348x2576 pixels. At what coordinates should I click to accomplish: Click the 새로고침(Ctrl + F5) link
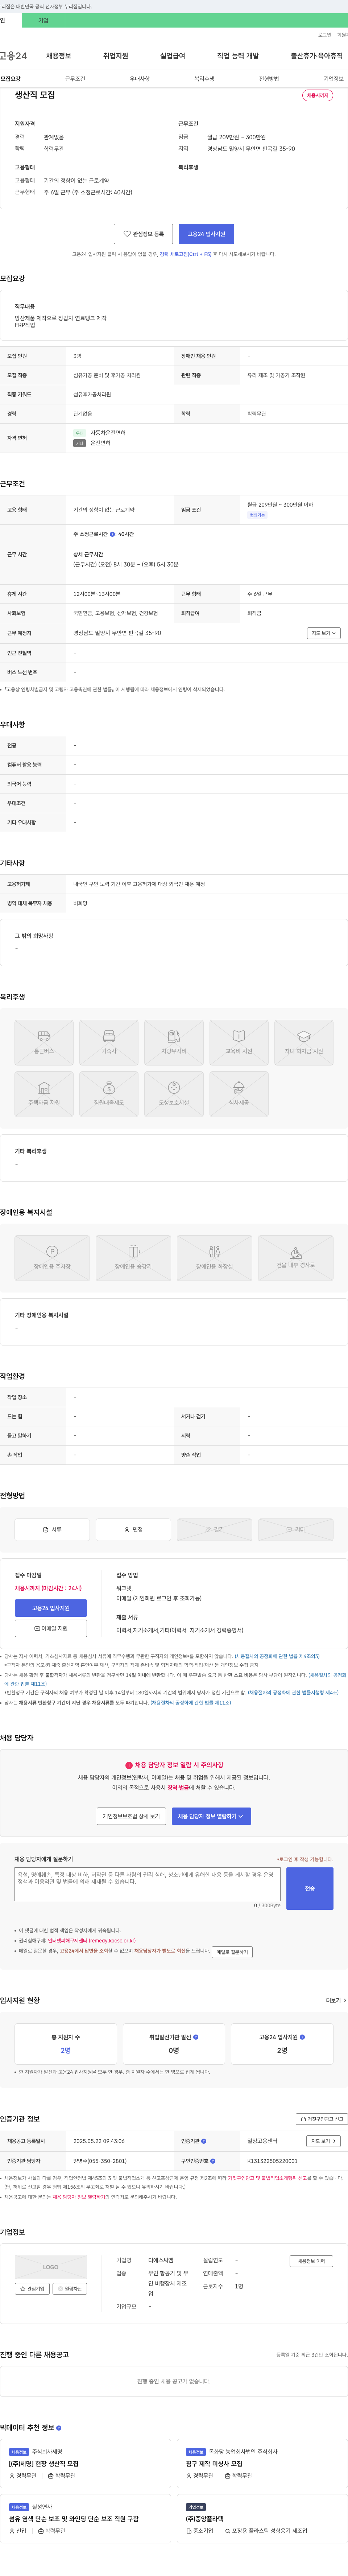coord(186,254)
